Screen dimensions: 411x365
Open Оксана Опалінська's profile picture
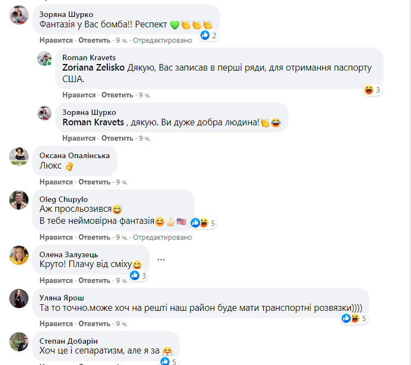click(19, 157)
